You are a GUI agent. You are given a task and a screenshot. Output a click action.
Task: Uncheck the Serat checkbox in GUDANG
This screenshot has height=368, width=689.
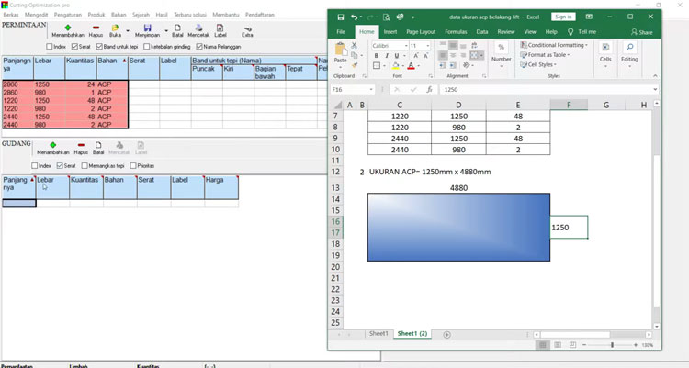(x=60, y=165)
